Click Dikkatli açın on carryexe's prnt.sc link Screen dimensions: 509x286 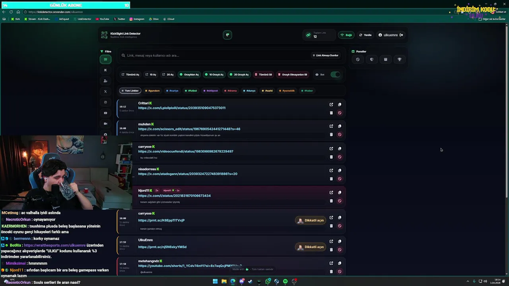pyautogui.click(x=311, y=220)
